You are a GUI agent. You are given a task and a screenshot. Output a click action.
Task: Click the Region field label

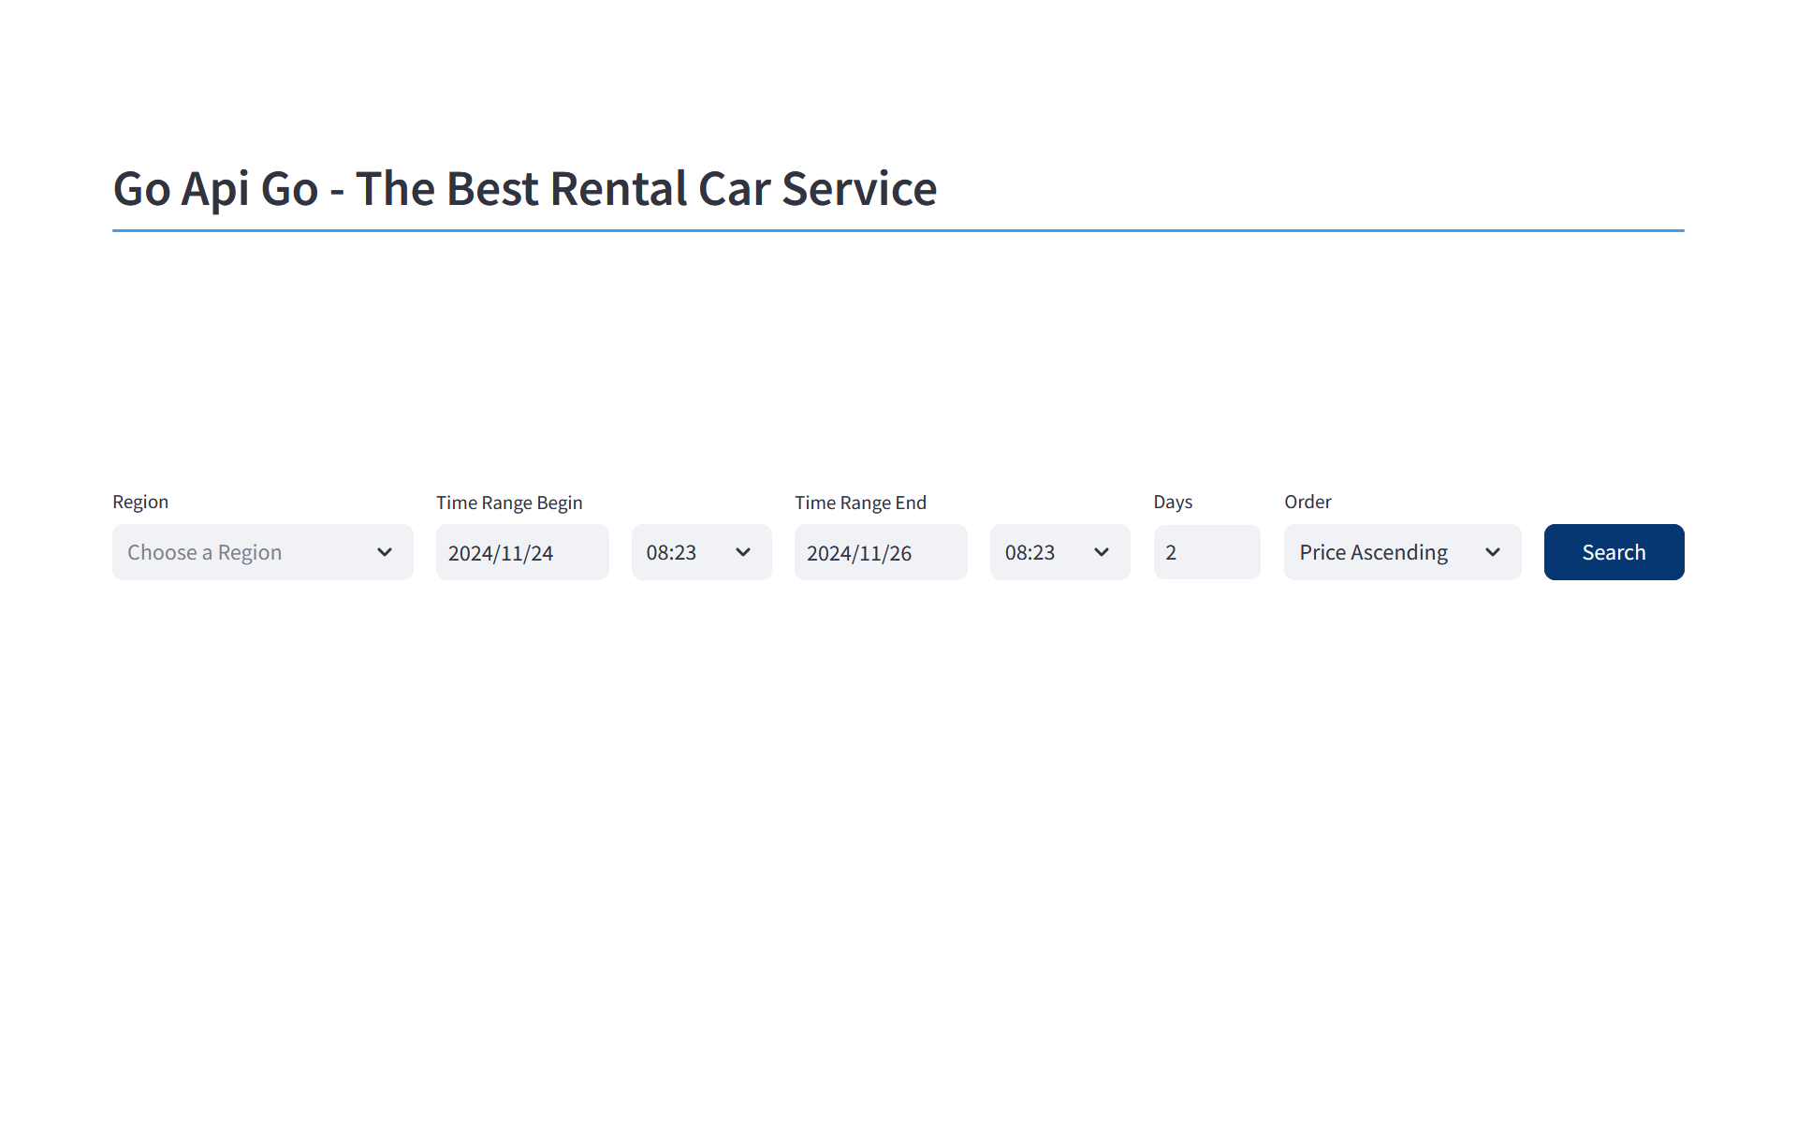140,502
